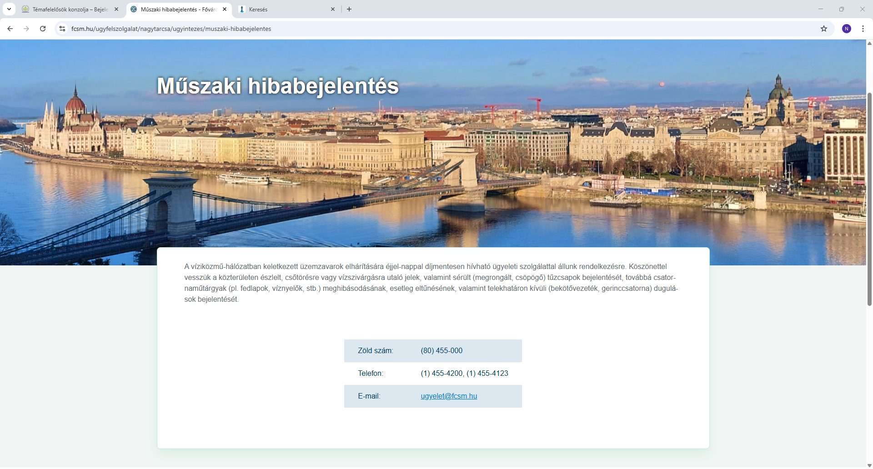The width and height of the screenshot is (873, 469).
Task: Click the vertical scrollbar thumb
Action: [869, 199]
